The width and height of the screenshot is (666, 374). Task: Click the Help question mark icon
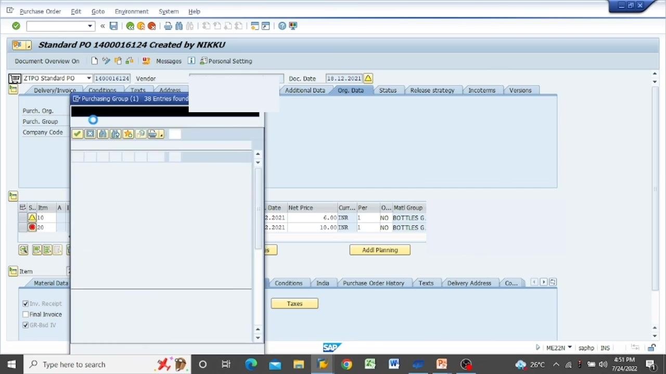(x=282, y=26)
